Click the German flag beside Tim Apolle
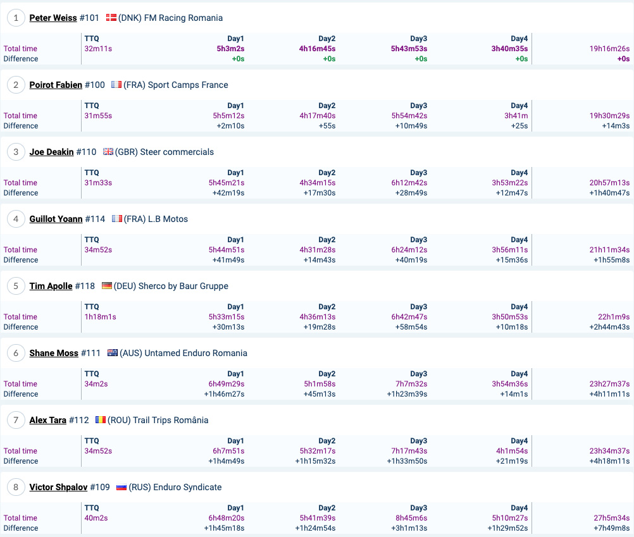Image resolution: width=634 pixels, height=537 pixels. pos(107,286)
